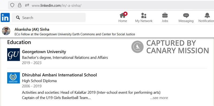Open Dhirubhai Ambani International School link
The height and width of the screenshot is (106, 214).
click(x=59, y=75)
